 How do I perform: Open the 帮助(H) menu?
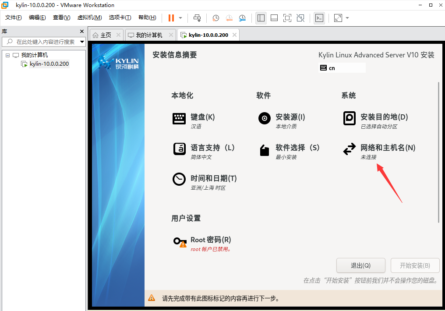pyautogui.click(x=147, y=18)
